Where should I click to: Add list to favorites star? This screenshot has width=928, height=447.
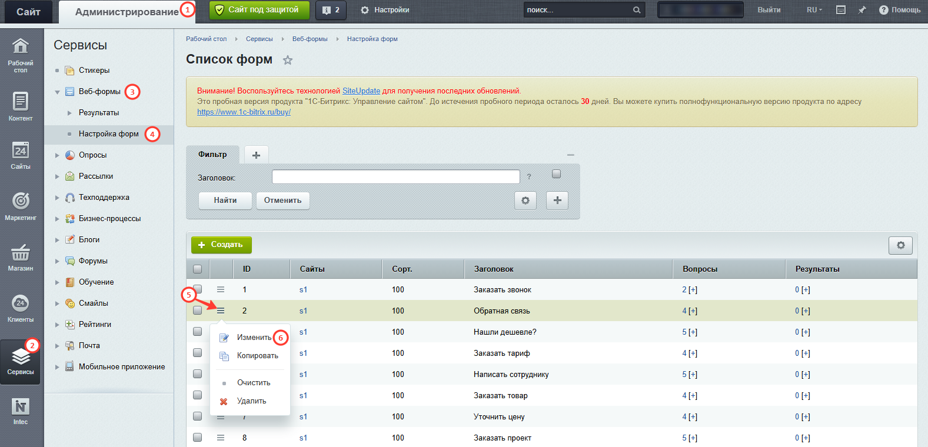click(288, 60)
